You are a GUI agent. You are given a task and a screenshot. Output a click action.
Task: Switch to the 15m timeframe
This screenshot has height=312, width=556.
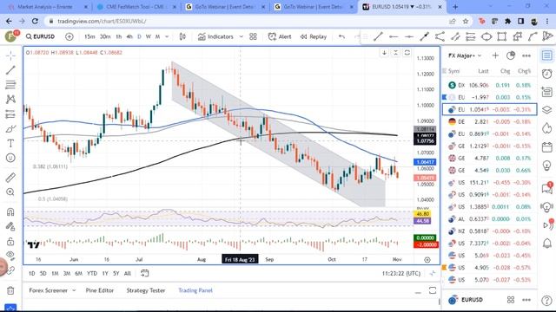tap(89, 36)
